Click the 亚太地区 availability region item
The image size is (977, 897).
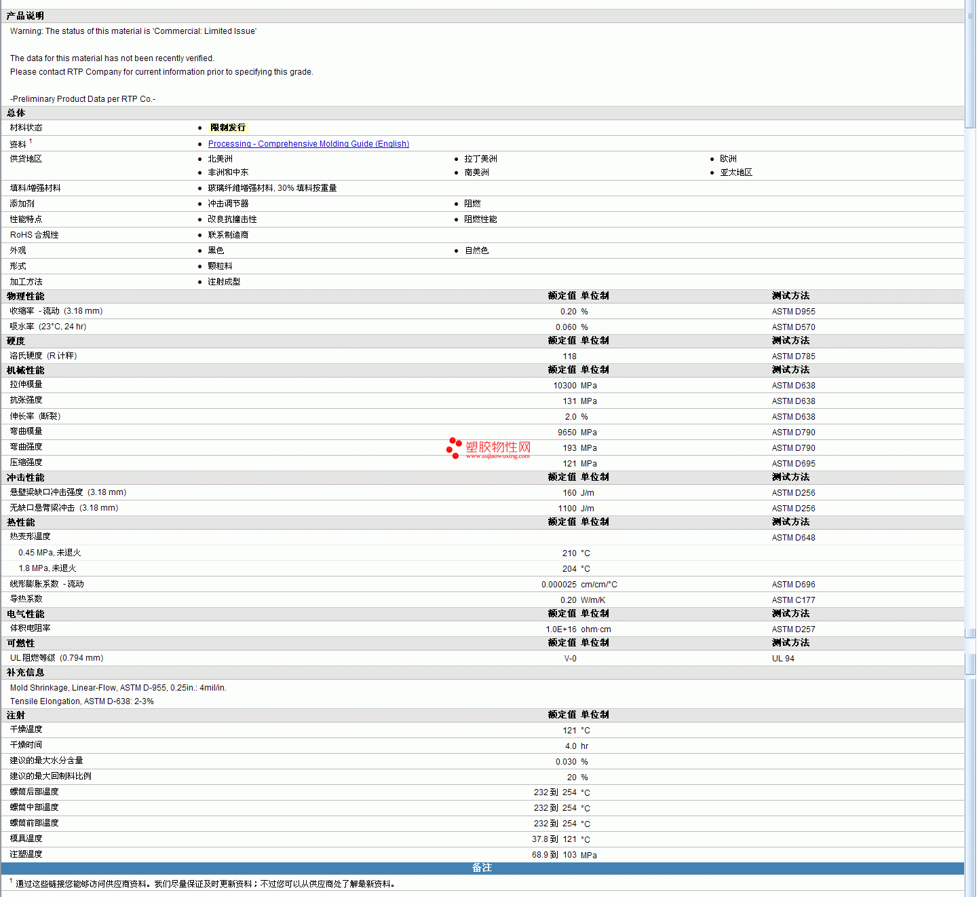(736, 172)
